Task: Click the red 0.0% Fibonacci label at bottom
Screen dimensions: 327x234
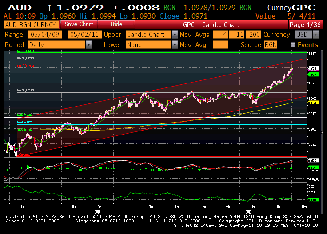Action: 24,155
